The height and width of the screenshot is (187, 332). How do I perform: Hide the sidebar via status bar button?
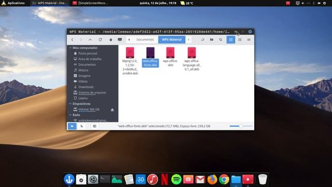(94, 126)
